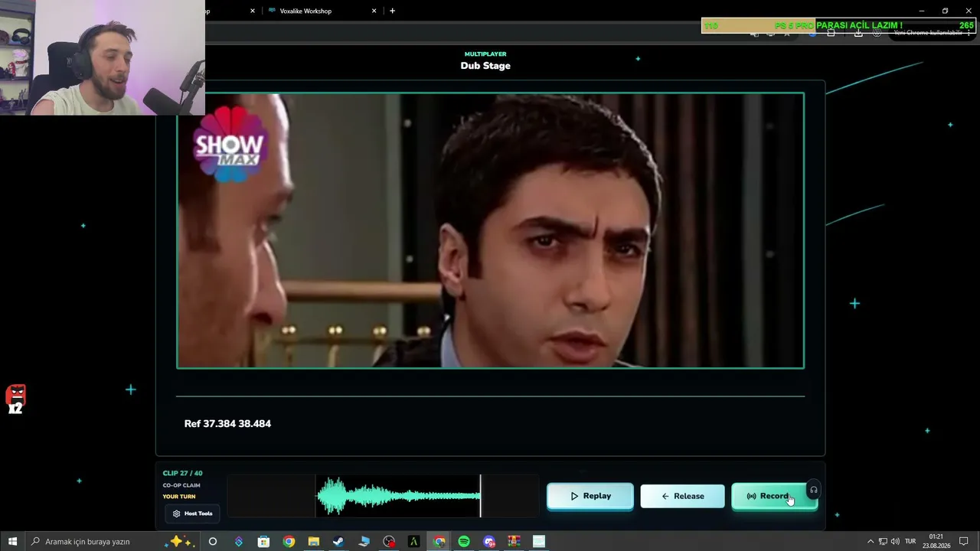Open Steam from taskbar
The image size is (980, 551).
(x=338, y=541)
